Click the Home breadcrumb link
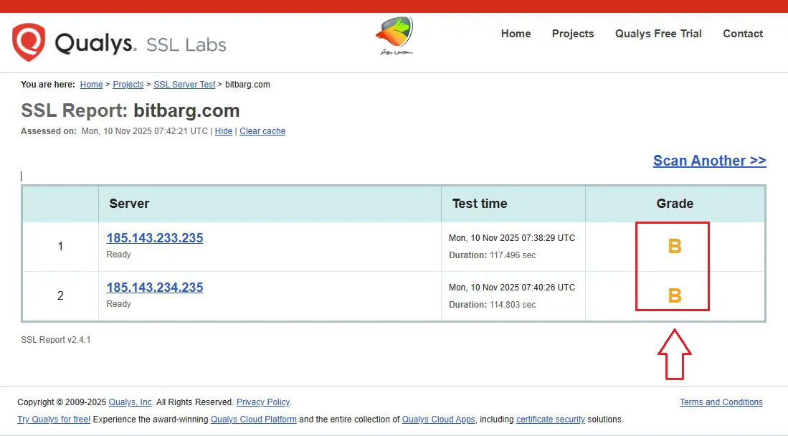The height and width of the screenshot is (436, 788). 91,85
